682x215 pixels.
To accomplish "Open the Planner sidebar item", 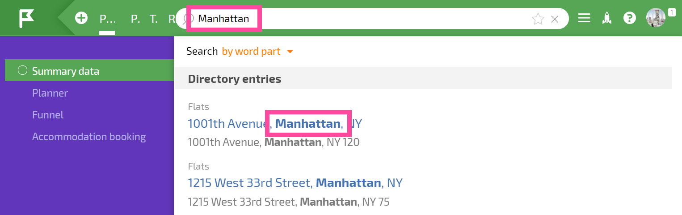I will click(50, 93).
